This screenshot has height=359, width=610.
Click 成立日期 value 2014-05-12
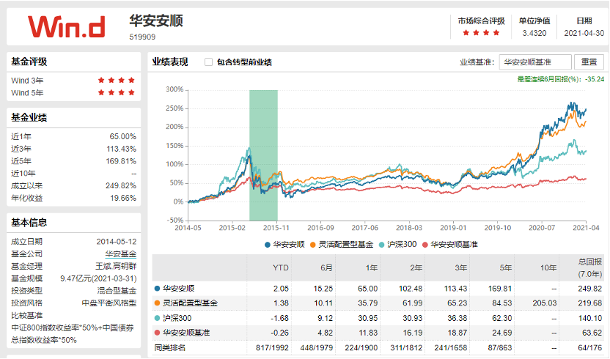pos(117,242)
